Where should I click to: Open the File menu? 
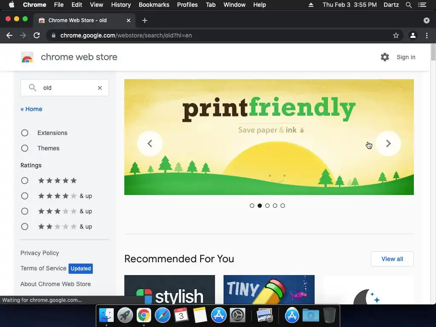[x=59, y=5]
